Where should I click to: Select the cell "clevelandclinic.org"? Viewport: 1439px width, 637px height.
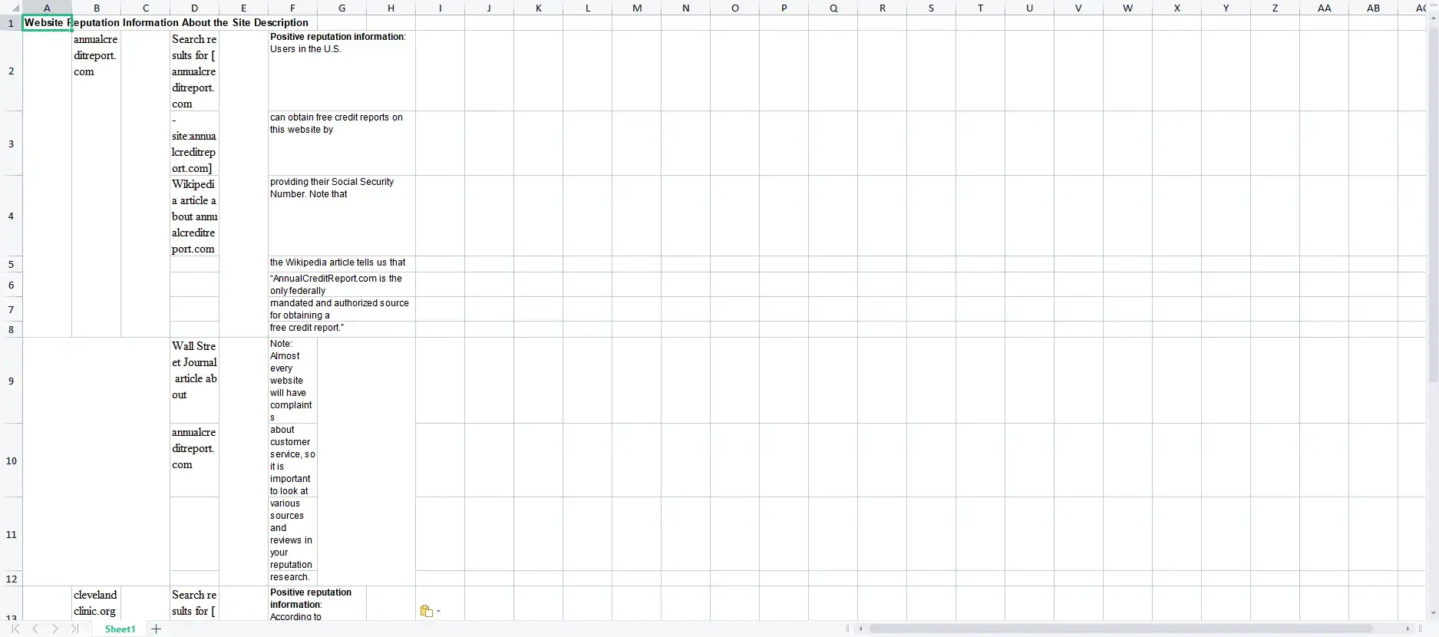tap(96, 603)
